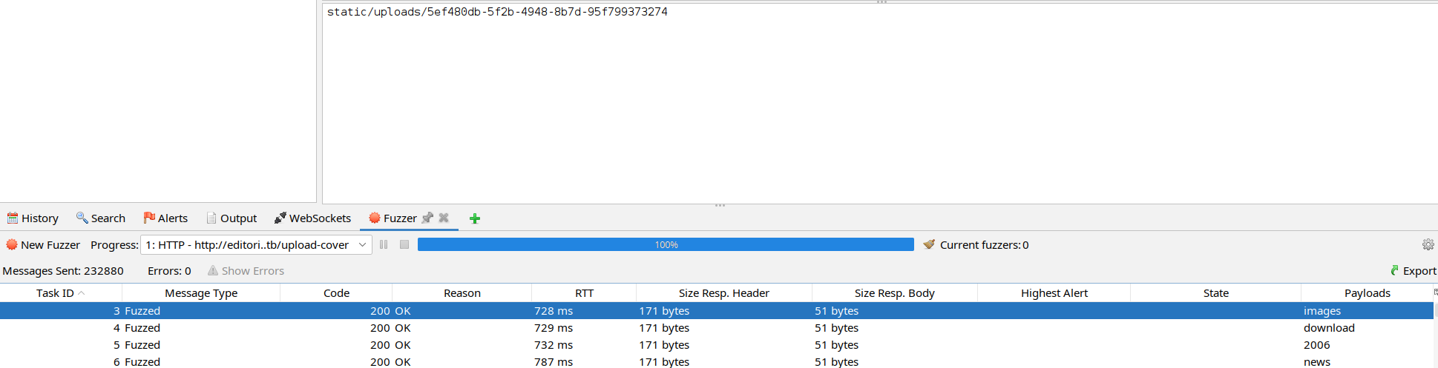1438x368 pixels.
Task: Click the Output tab document icon
Action: click(211, 218)
